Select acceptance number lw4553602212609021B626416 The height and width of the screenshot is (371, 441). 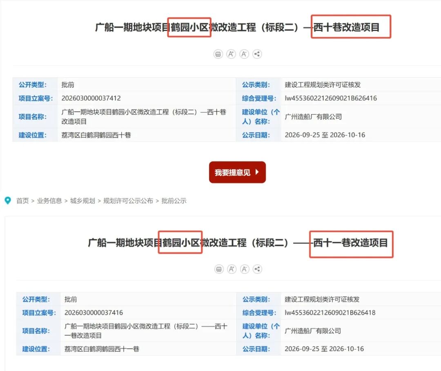point(331,98)
